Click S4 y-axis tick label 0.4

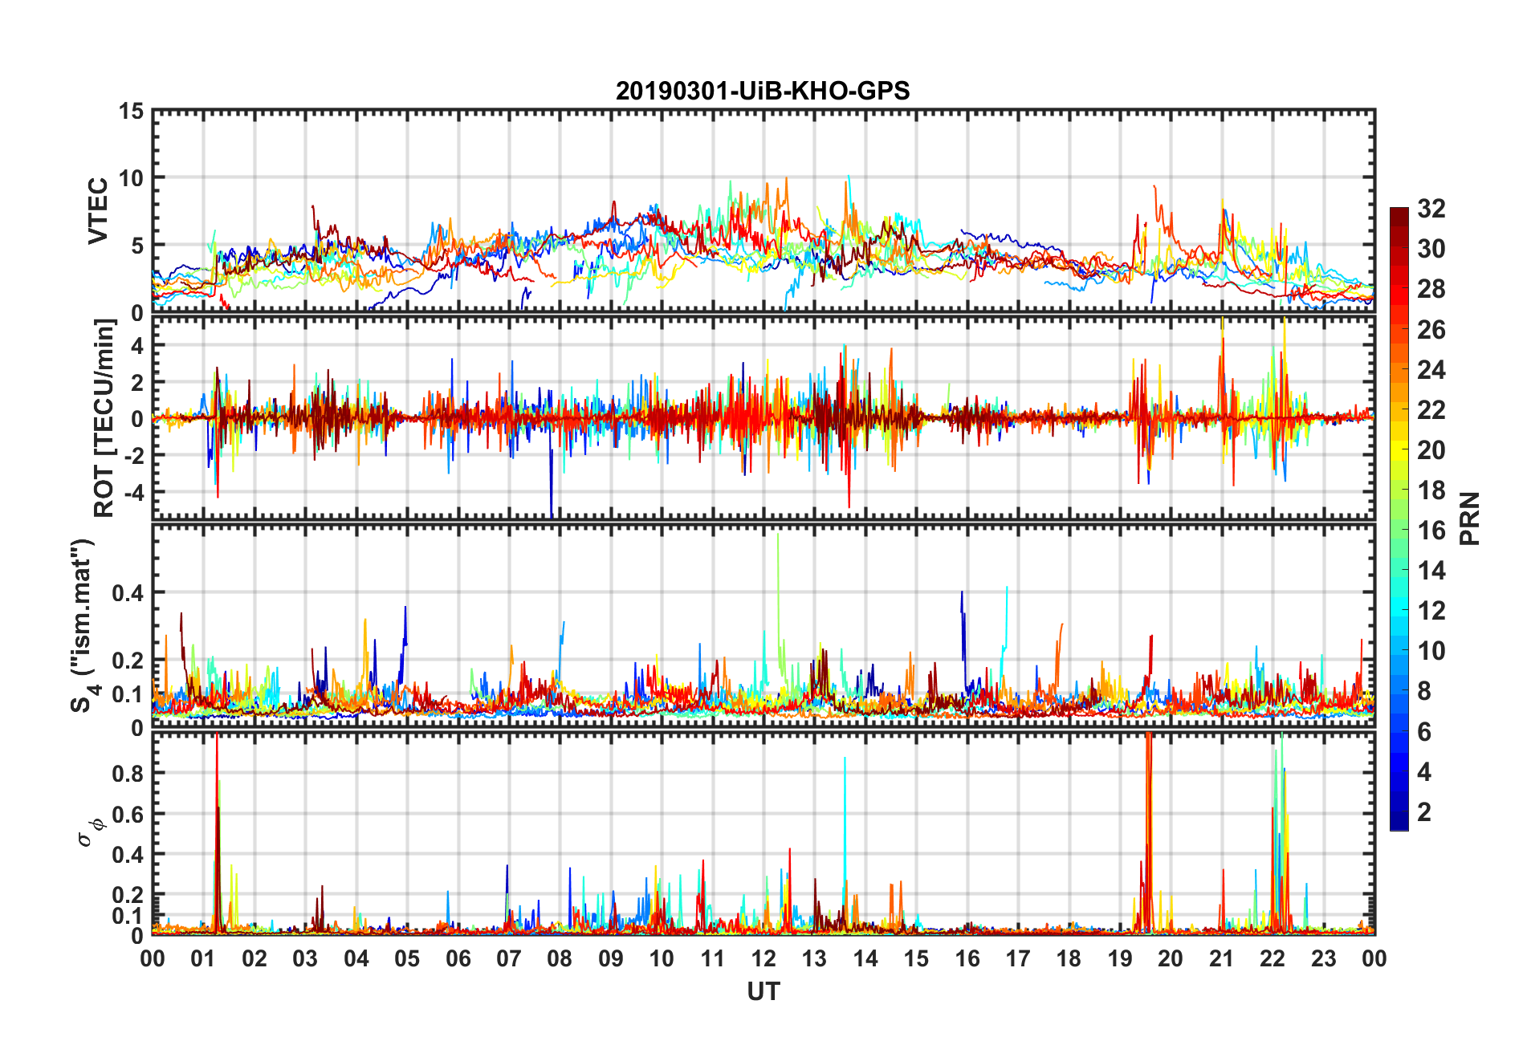pyautogui.click(x=128, y=593)
